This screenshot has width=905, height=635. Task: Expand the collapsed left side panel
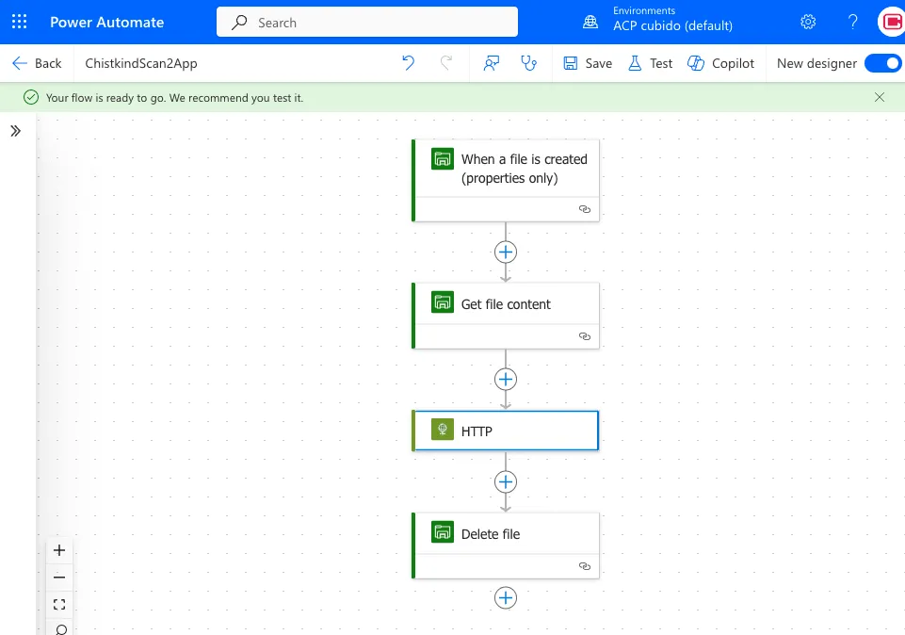click(x=15, y=131)
